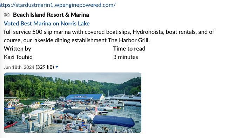Viewport: 242px width, 138px height.
Task: Click The Harbor Grill text in description
Action: point(129,40)
